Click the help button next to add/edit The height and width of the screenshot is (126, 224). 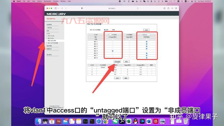(126, 61)
